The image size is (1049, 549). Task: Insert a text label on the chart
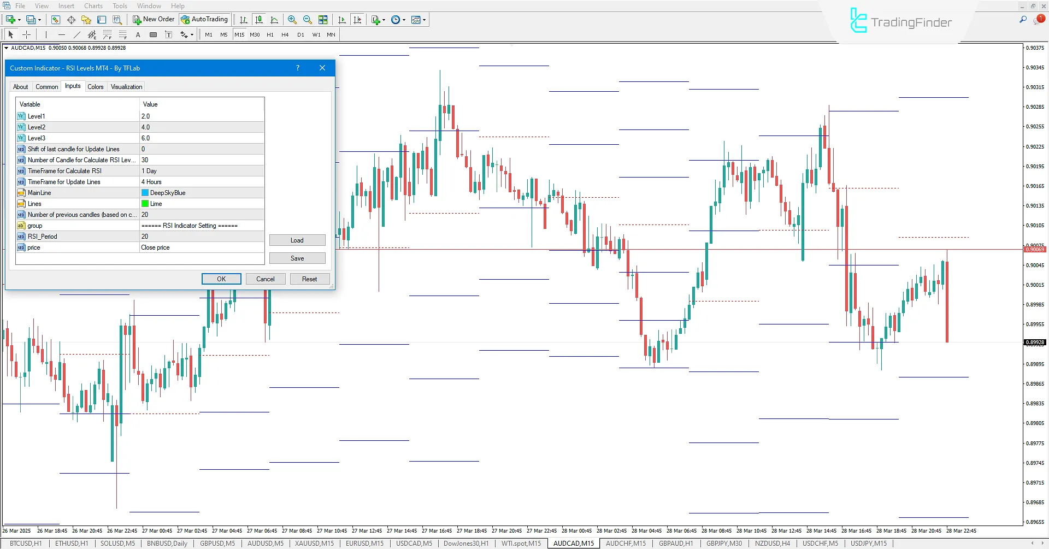pos(168,34)
